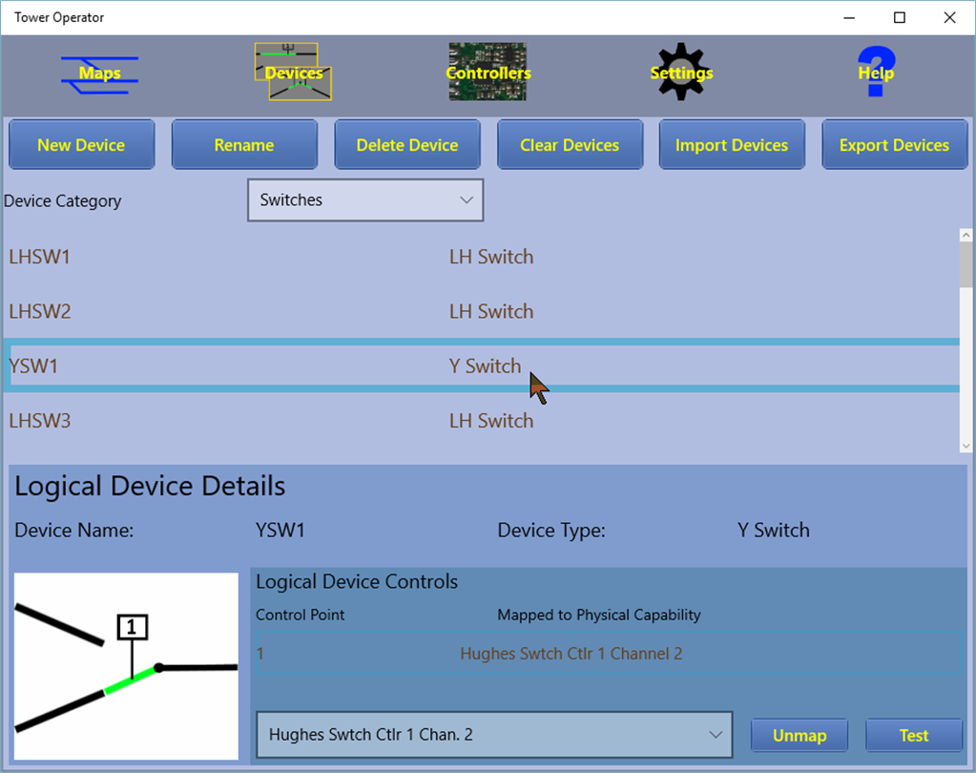This screenshot has width=976, height=773.
Task: Click the Import Devices button
Action: click(x=732, y=145)
